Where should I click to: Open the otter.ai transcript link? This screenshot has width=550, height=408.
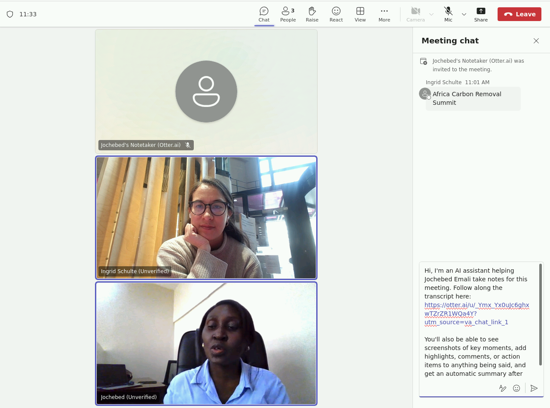click(x=477, y=314)
